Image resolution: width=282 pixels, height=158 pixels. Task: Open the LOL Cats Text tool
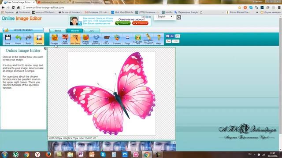tap(137, 39)
